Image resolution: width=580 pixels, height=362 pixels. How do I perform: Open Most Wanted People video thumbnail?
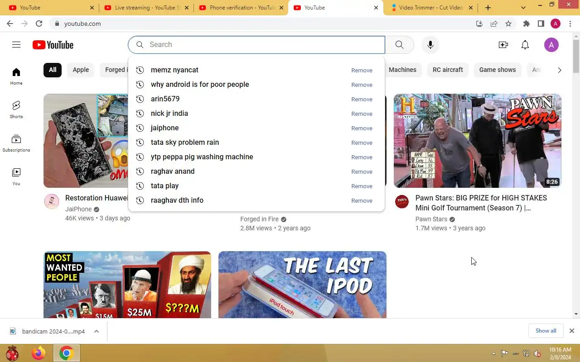click(x=127, y=285)
